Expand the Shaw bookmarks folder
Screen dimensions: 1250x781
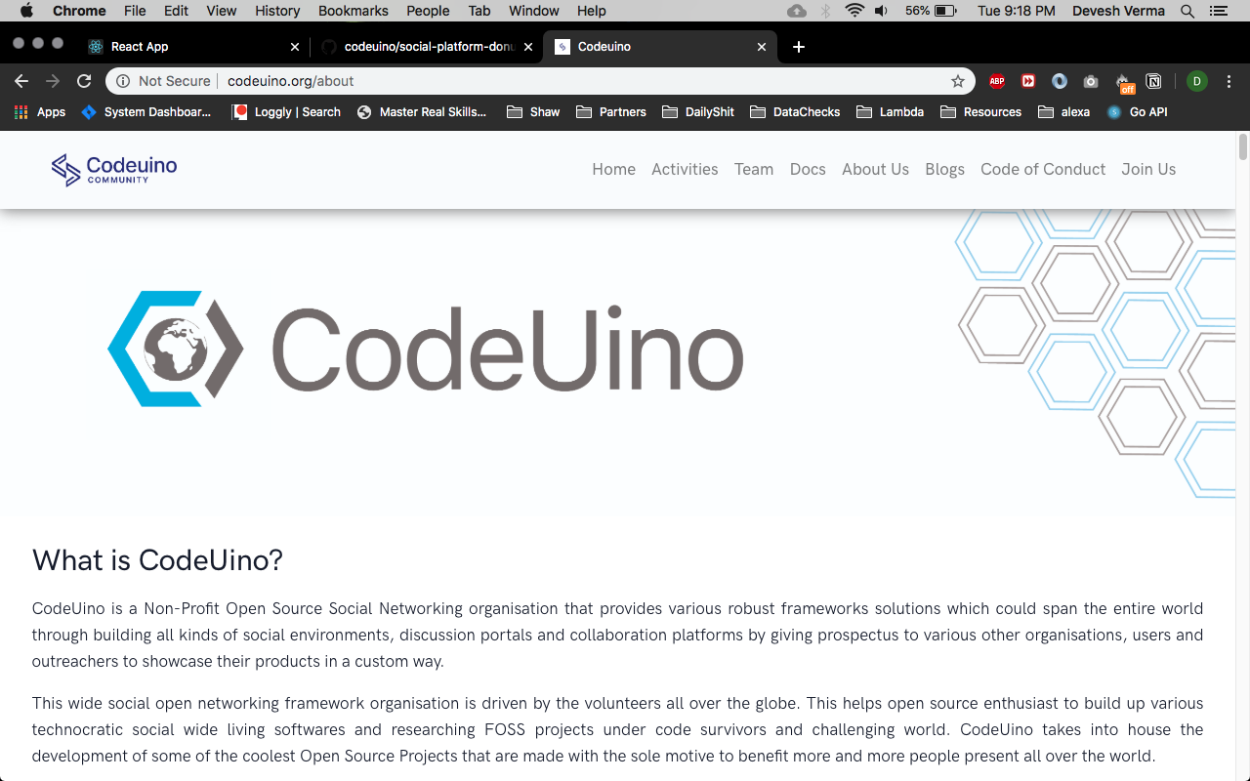pos(533,112)
